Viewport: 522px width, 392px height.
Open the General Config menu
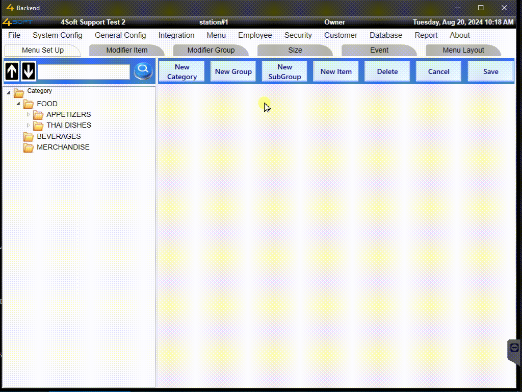(120, 35)
